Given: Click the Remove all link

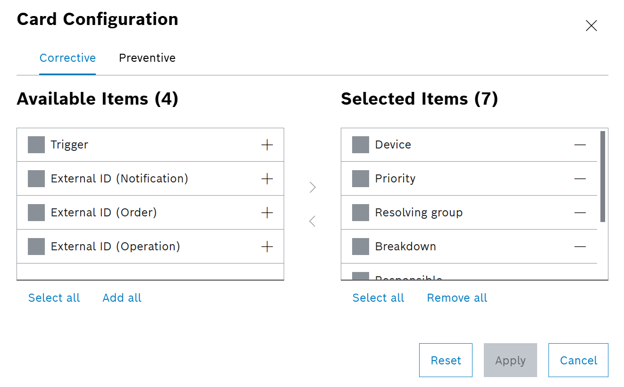Looking at the screenshot, I should click(457, 297).
